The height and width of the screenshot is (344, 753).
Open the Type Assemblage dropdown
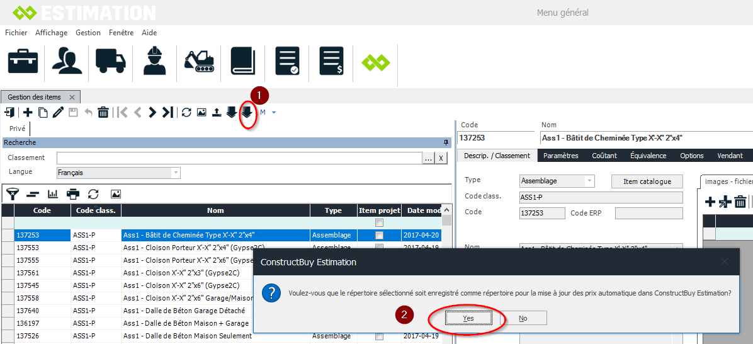point(589,181)
